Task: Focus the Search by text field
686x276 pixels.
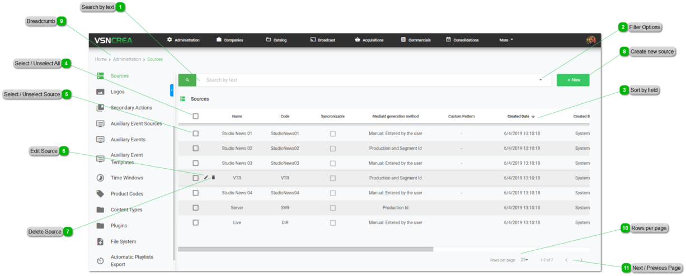Action: click(364, 80)
